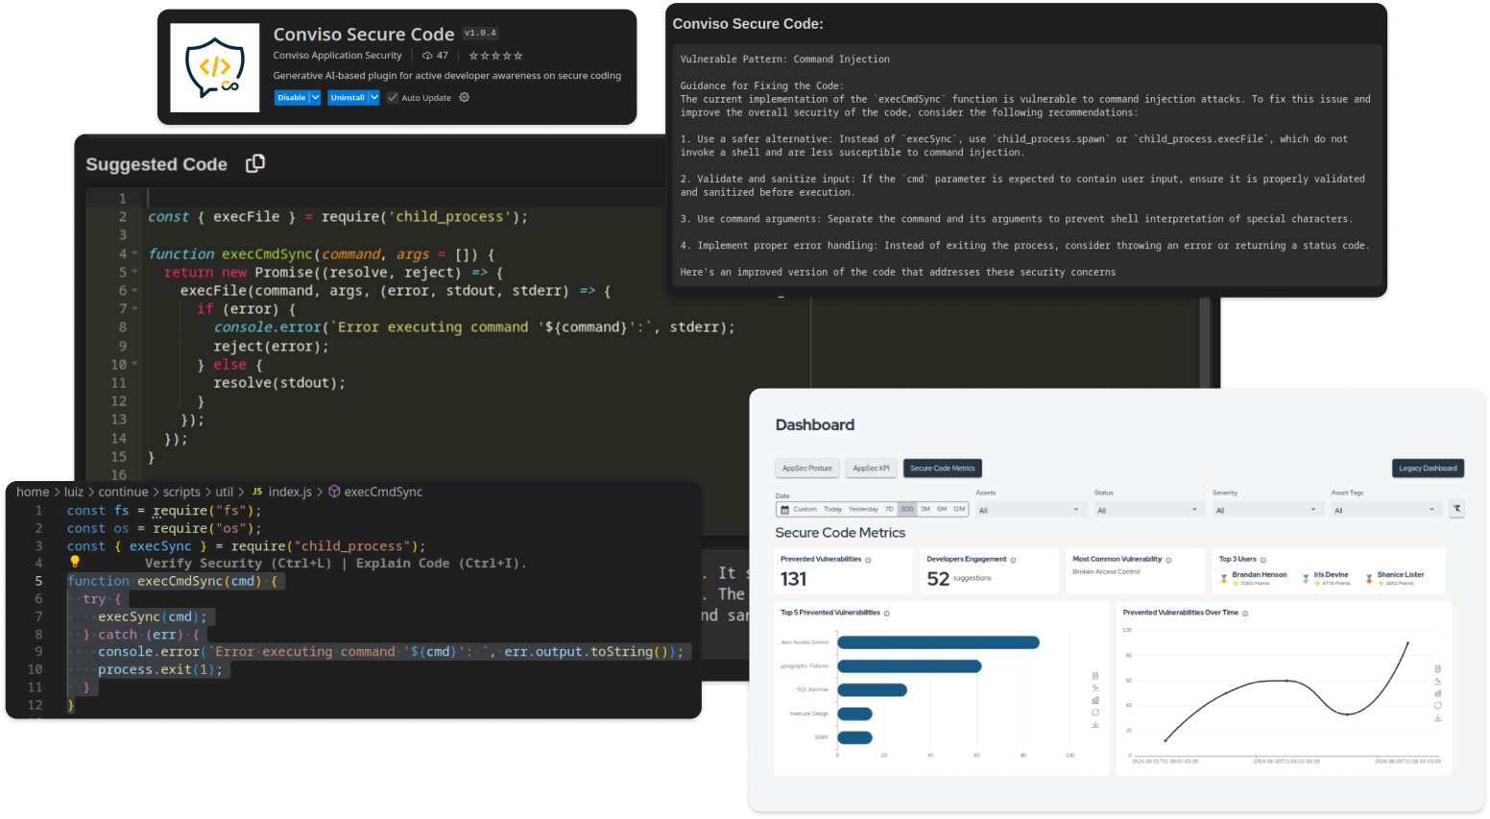Download the time chart as image

tap(1438, 717)
